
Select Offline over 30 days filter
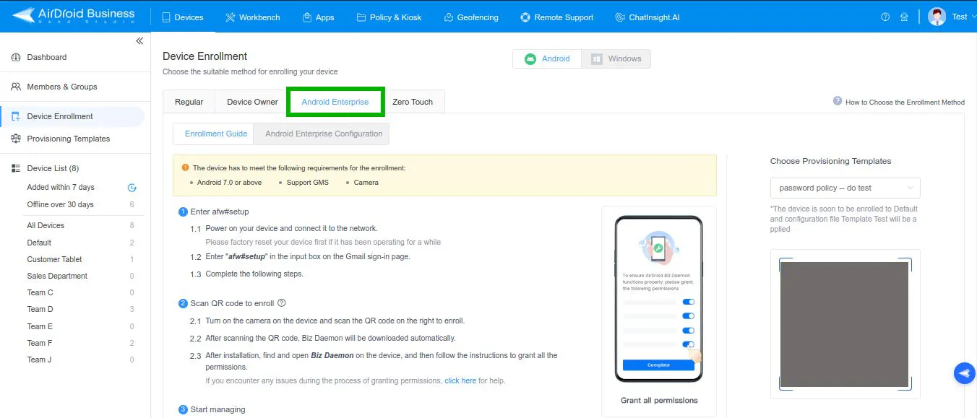(61, 204)
